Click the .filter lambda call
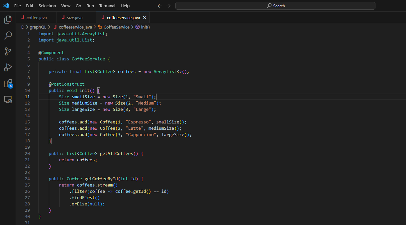 [x=119, y=191]
